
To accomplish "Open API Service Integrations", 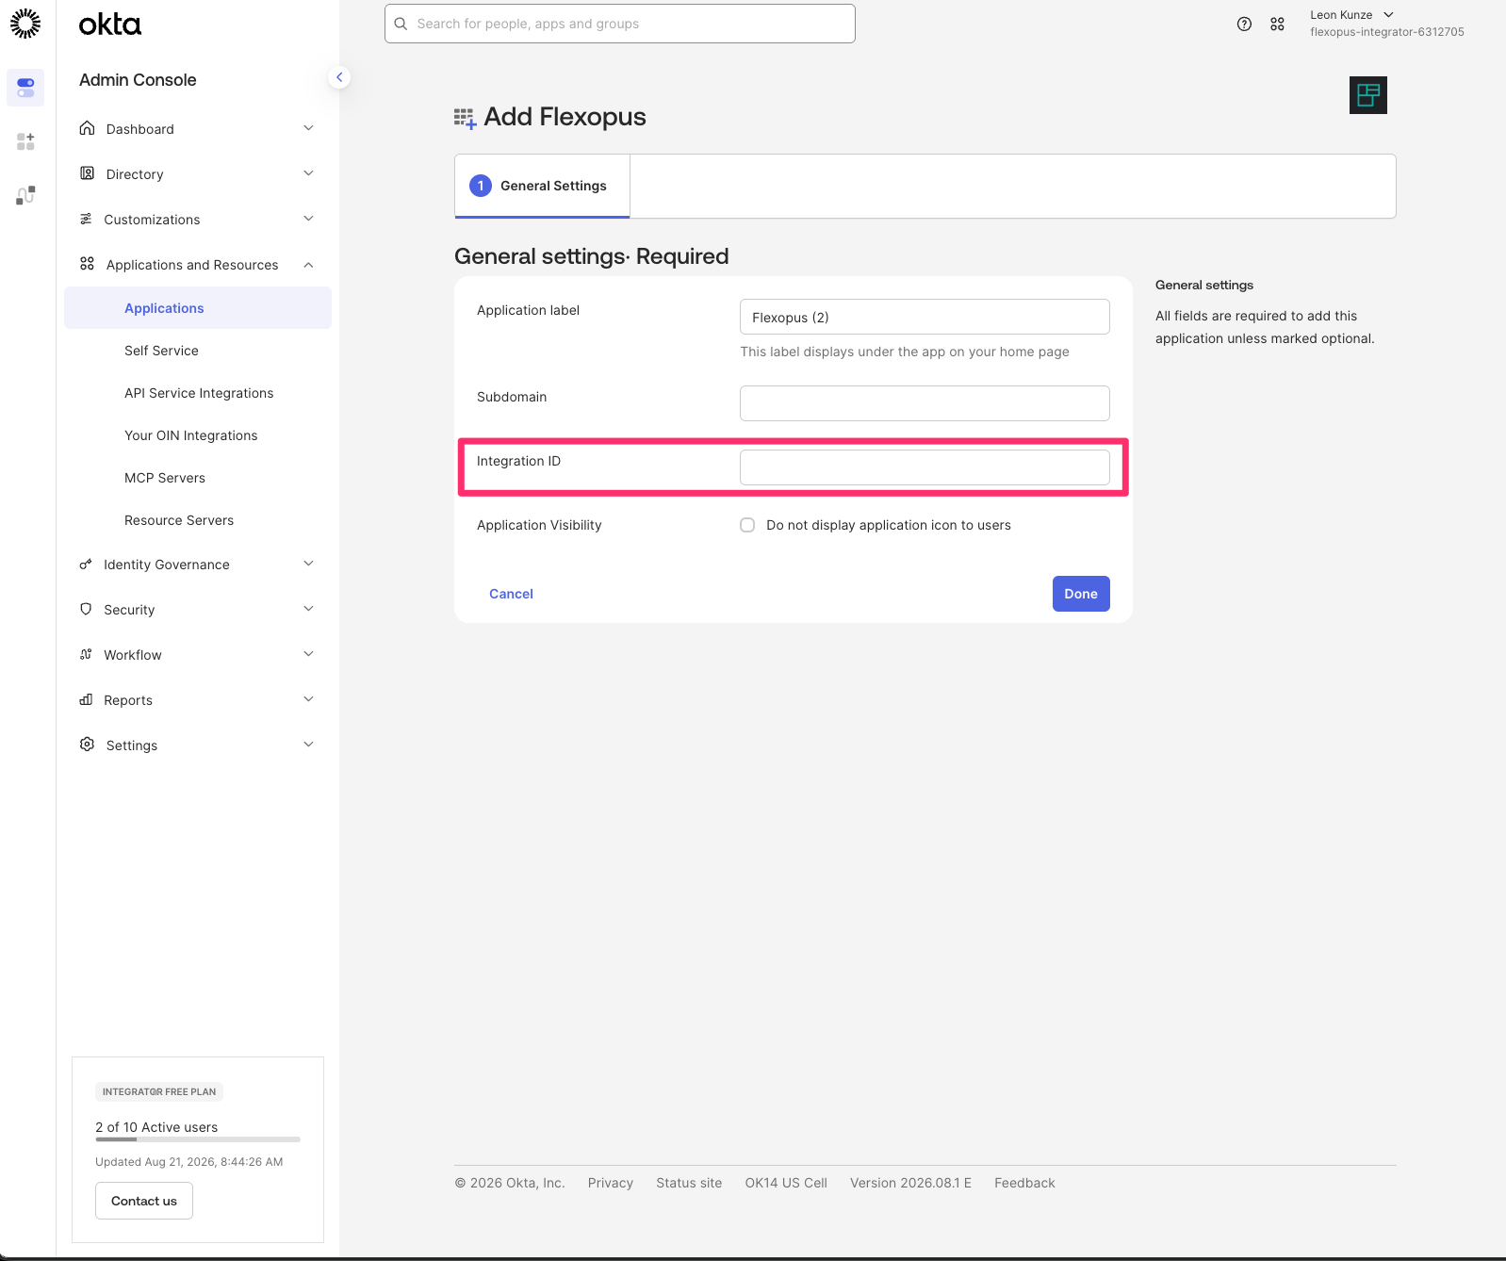I will click(x=198, y=393).
